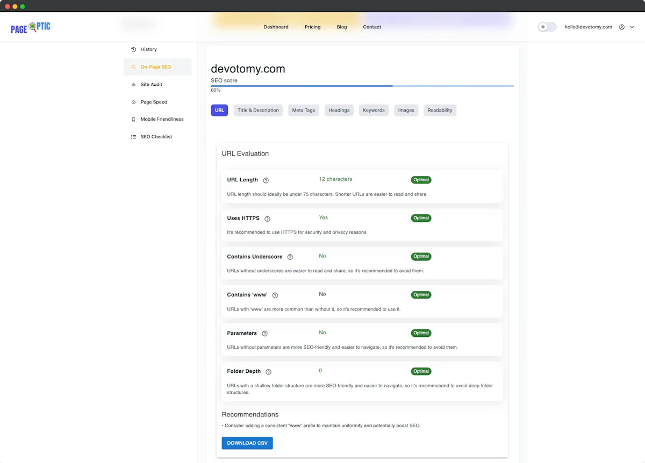Open Site Audit in the sidebar
This screenshot has width=645, height=463.
(157, 84)
